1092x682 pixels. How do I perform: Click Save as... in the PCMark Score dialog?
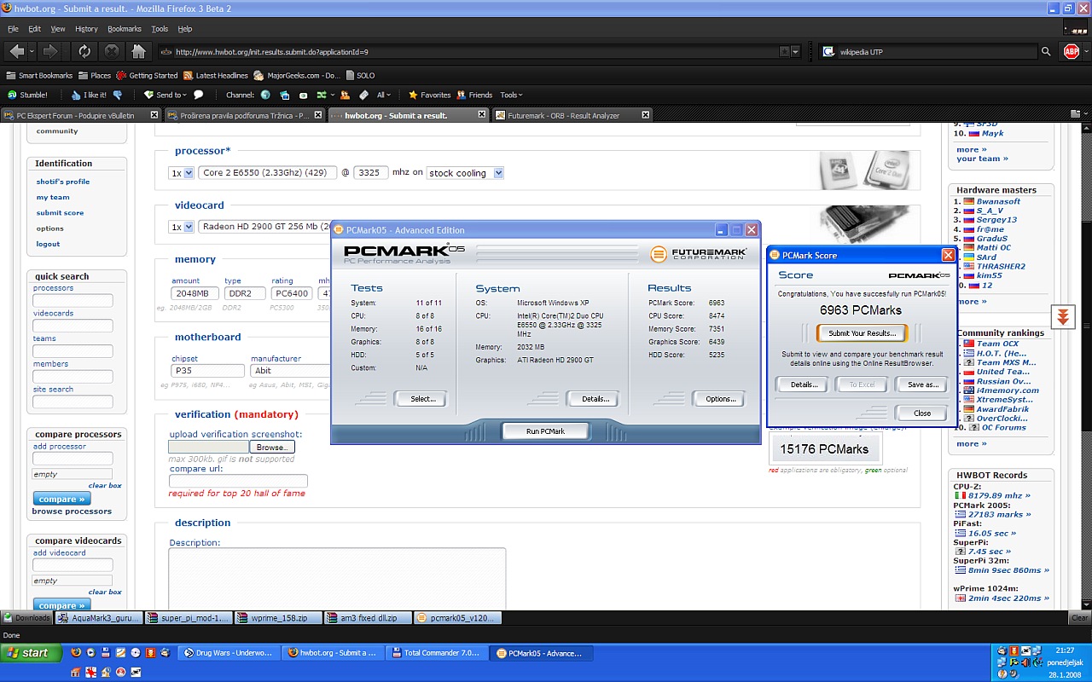click(922, 384)
